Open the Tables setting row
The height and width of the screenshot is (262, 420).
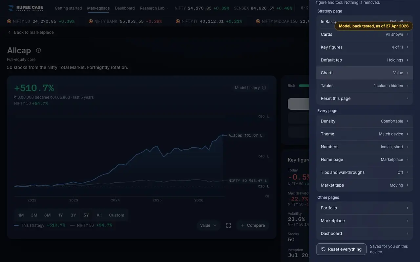tap(364, 85)
